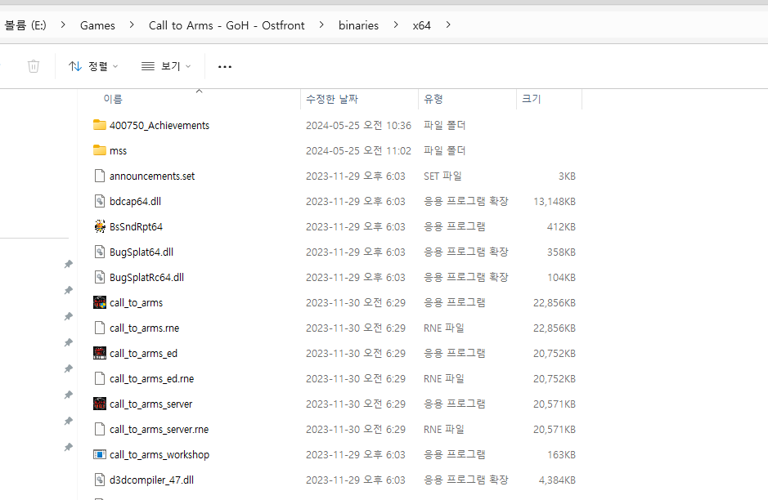Viewport: 768px width, 500px height.
Task: Click the call_to_arms_server application icon
Action: click(x=100, y=404)
